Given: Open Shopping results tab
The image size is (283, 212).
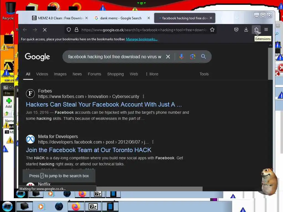Looking at the screenshot, I should point(115,74).
